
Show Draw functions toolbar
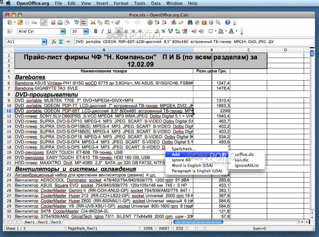181,22
